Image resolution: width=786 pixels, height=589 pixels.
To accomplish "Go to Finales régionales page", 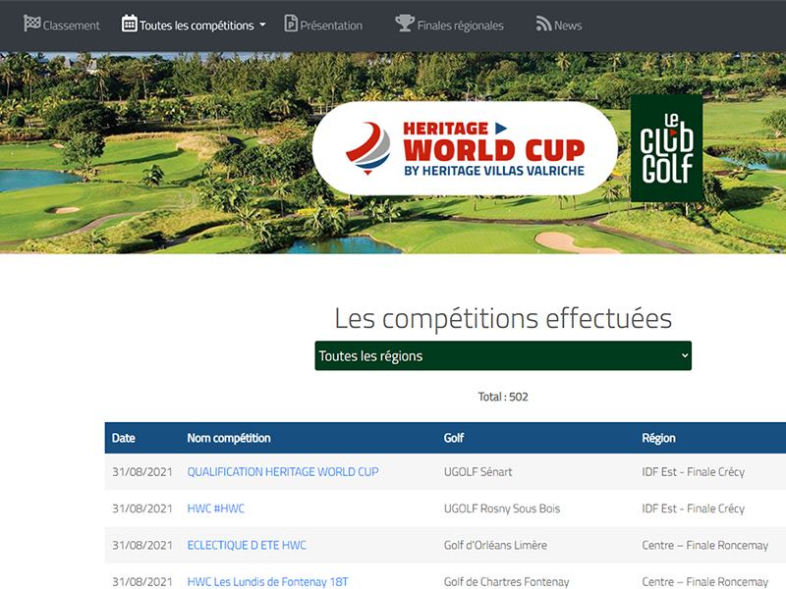I will click(460, 26).
